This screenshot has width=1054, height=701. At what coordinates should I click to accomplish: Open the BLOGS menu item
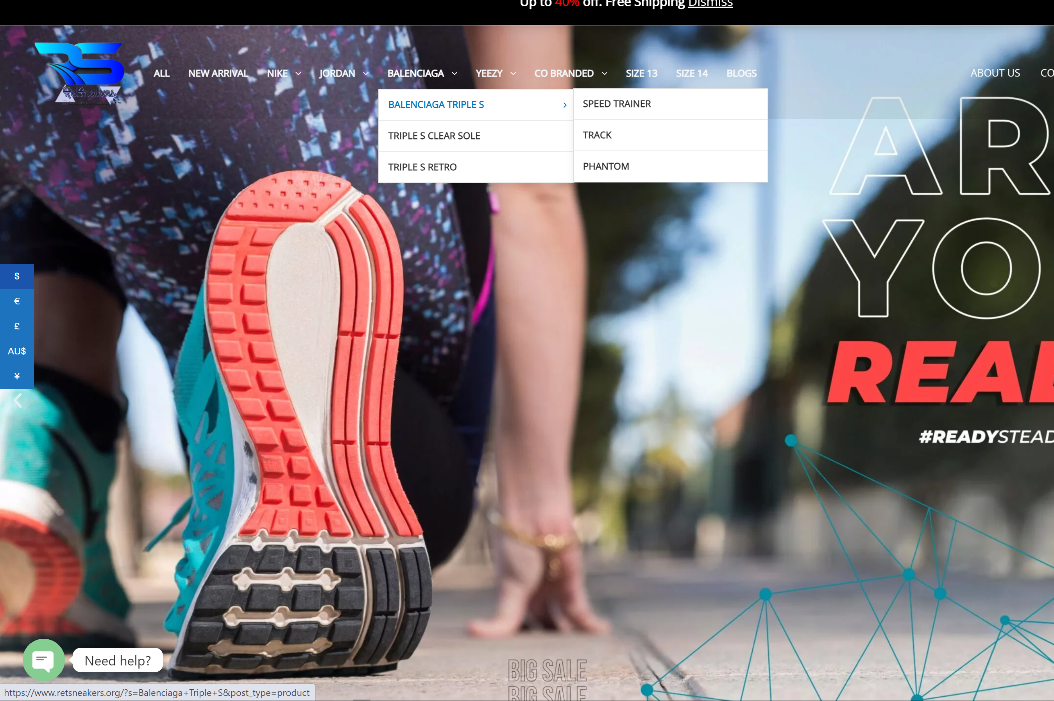(741, 73)
